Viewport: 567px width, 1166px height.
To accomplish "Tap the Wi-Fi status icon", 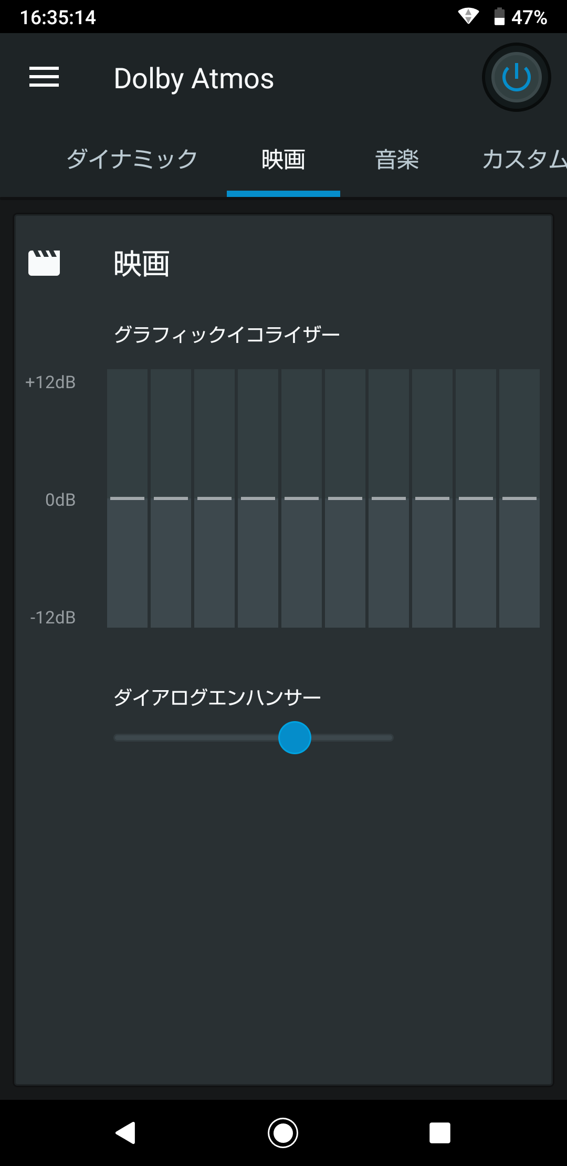I will pyautogui.click(x=468, y=16).
